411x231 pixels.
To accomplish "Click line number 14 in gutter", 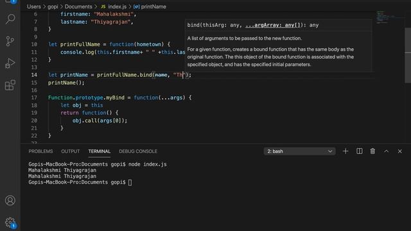I will 34,75.
